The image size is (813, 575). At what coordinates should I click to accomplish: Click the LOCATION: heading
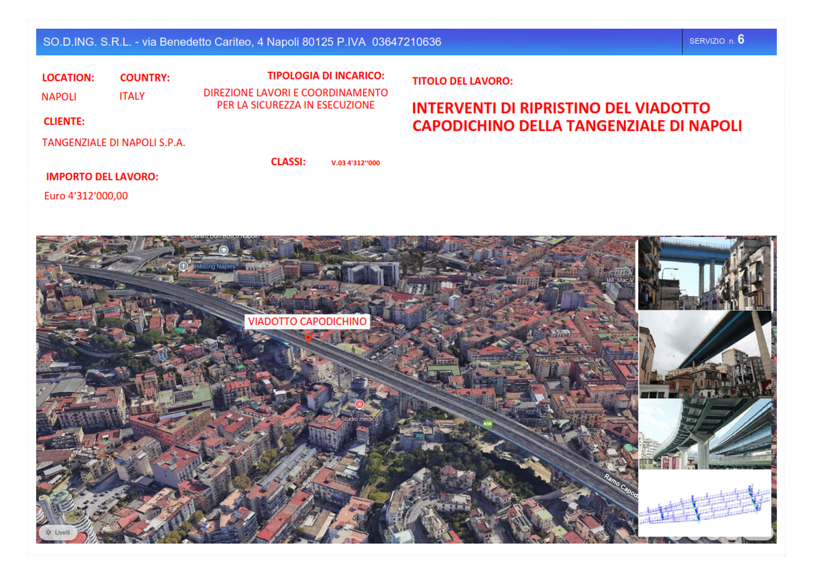68,78
